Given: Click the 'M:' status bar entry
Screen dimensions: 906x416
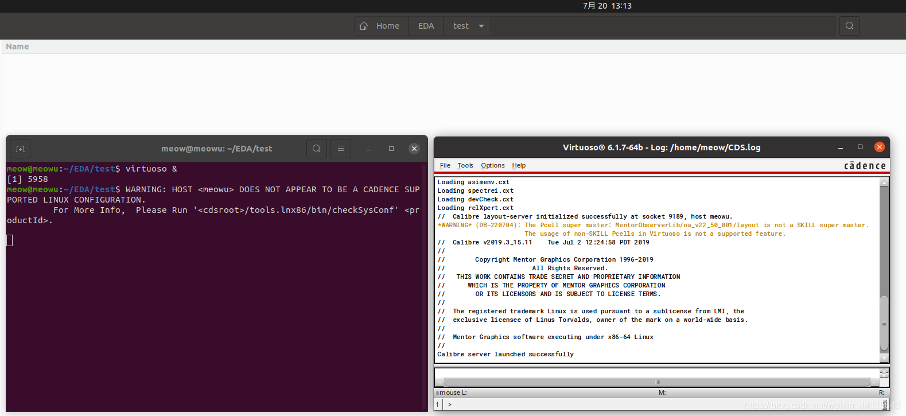Looking at the screenshot, I should click(662, 392).
